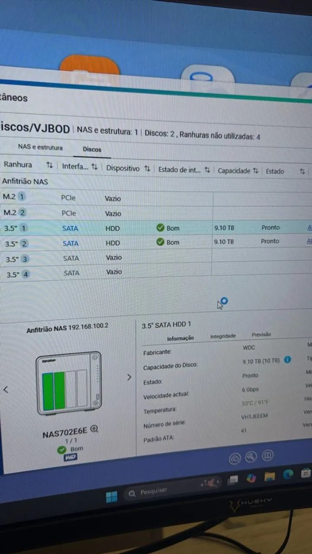
Task: Open the cloud icon in bottom bar
Action: pos(235,458)
